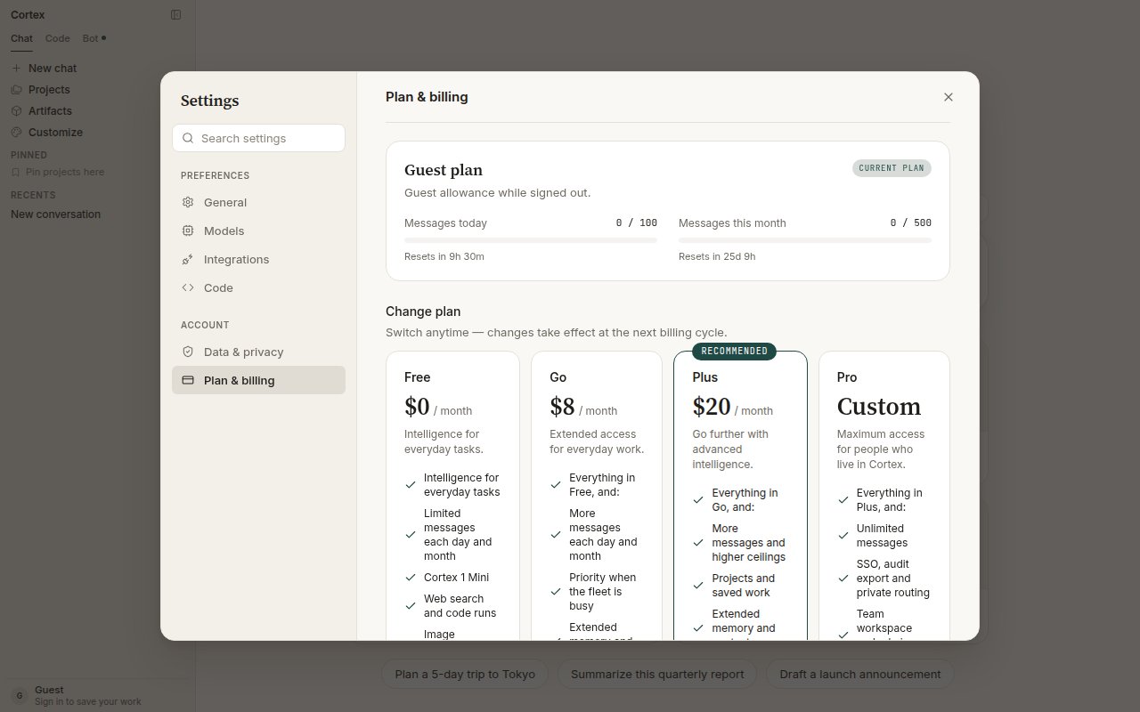This screenshot has width=1140, height=712.
Task: Close the Settings dialog with the X
Action: pos(948,97)
